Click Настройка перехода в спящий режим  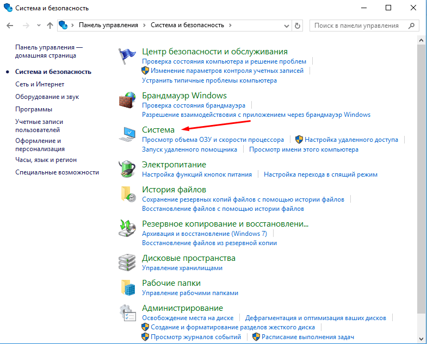pyautogui.click(x=320, y=174)
